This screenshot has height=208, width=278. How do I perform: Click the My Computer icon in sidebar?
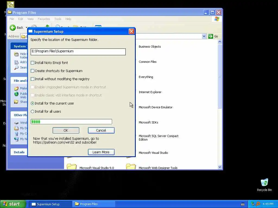(16, 134)
